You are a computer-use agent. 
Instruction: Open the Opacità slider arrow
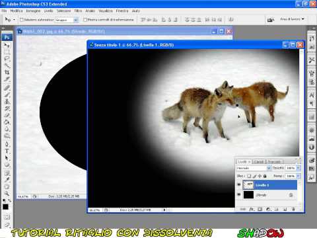pyautogui.click(x=299, y=168)
